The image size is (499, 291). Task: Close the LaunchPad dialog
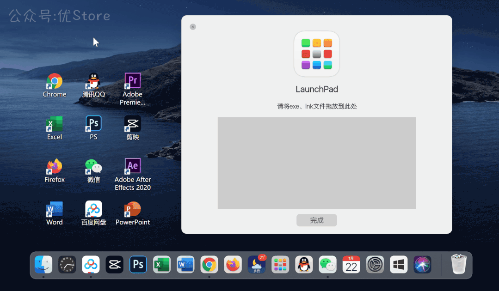point(193,27)
